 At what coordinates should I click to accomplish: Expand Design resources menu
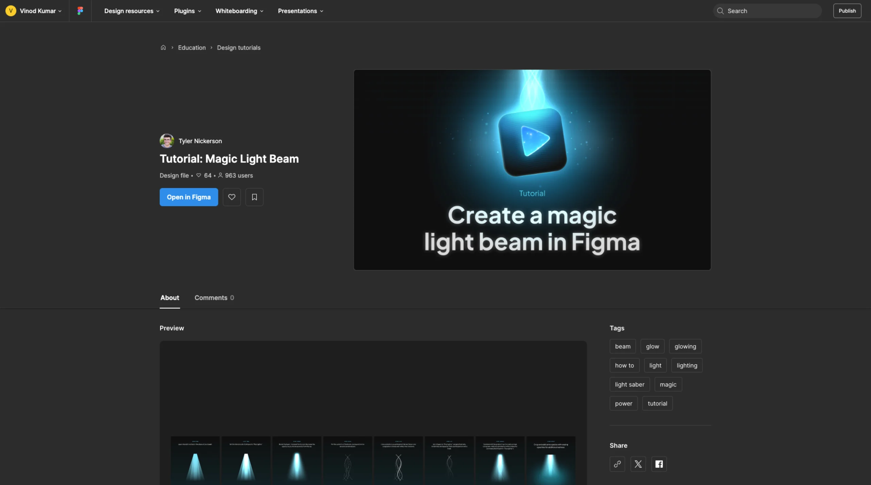coord(132,11)
